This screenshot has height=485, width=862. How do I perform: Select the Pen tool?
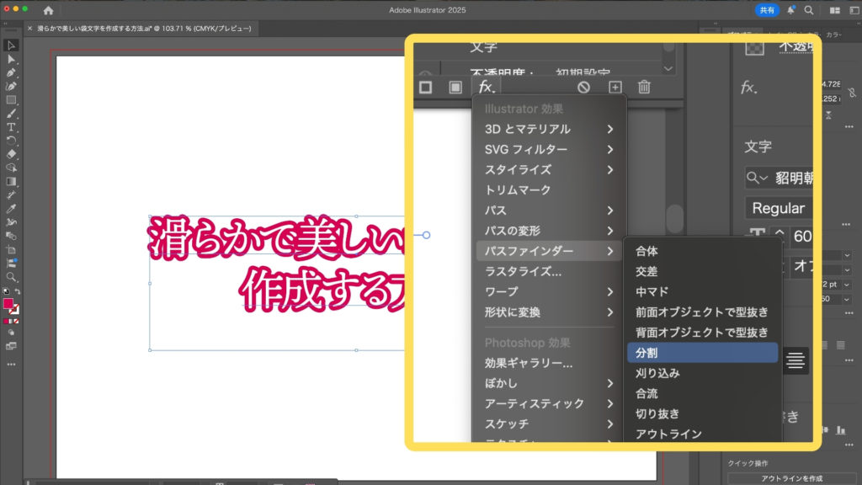click(11, 73)
